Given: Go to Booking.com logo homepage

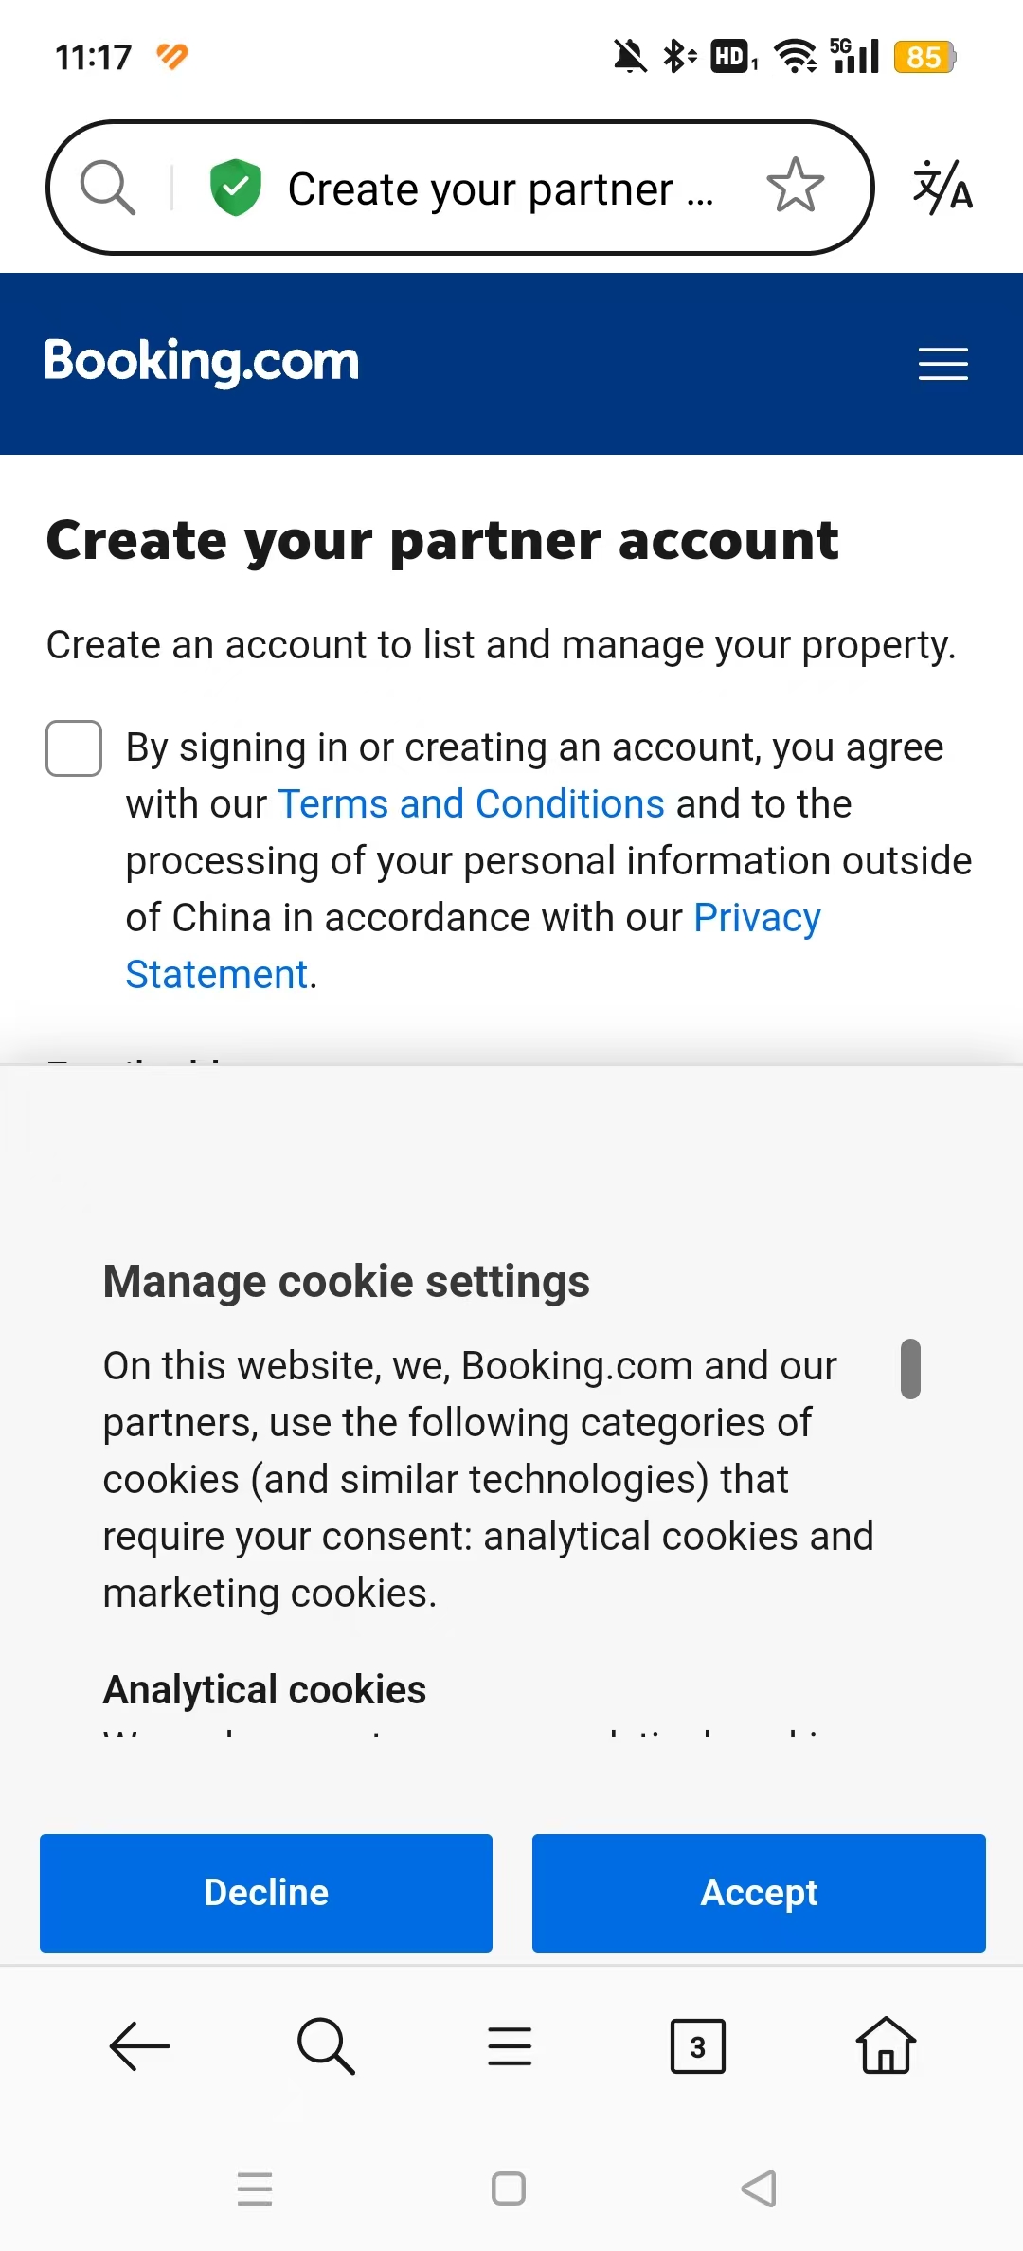Looking at the screenshot, I should pos(202,361).
